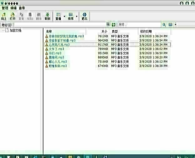This screenshot has height=158, width=195.
Task: Click the document icon next to 加密文档
Action: [7, 30]
